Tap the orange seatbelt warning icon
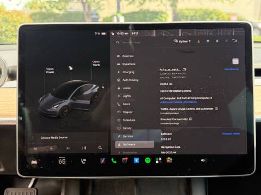Image resolution: width=261 pixels, height=195 pixels. pos(198,41)
